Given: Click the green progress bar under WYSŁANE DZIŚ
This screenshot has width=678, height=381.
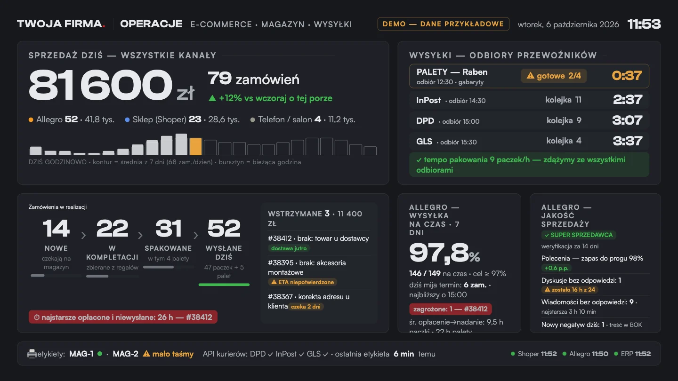Looking at the screenshot, I should [x=224, y=285].
